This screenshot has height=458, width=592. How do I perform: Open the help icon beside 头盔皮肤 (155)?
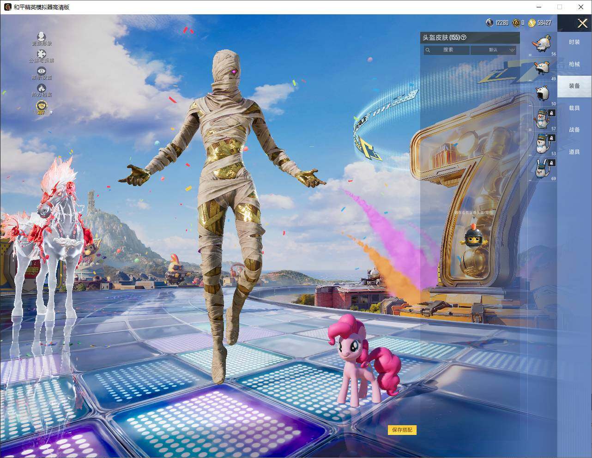(x=464, y=37)
